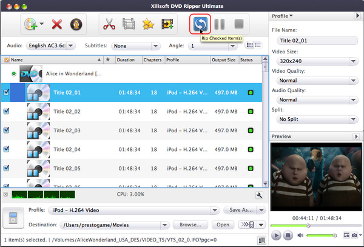Open the Add DVD dropdown arrow
Screen dimensions: 364x247
click(41, 24)
